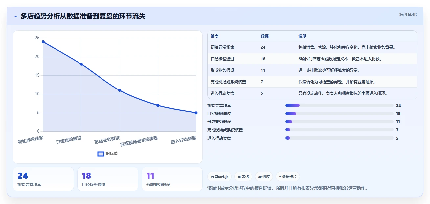This screenshot has height=204, width=430.
Task: Click progress value 24 beside 初始异常线索 bar
Action: (x=398, y=106)
